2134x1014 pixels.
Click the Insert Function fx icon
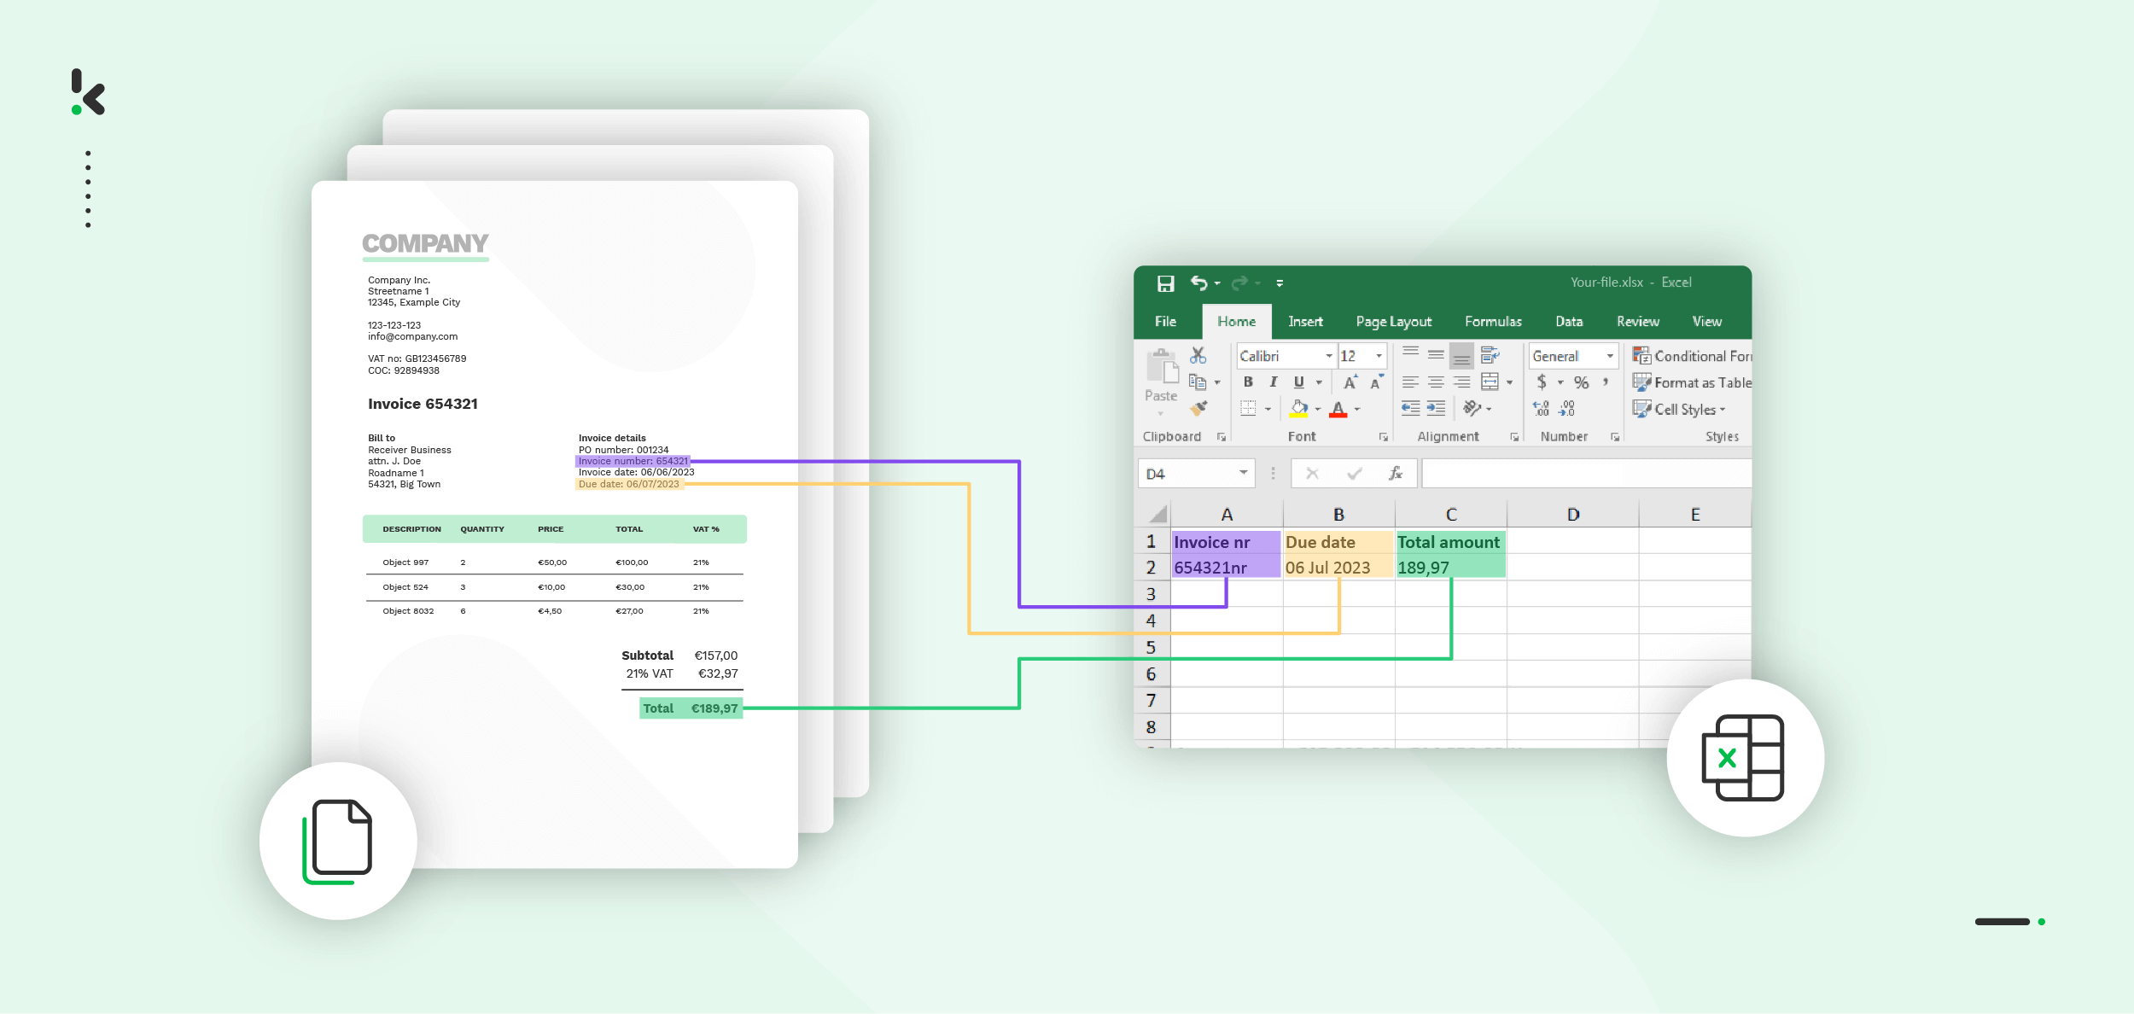point(1396,473)
